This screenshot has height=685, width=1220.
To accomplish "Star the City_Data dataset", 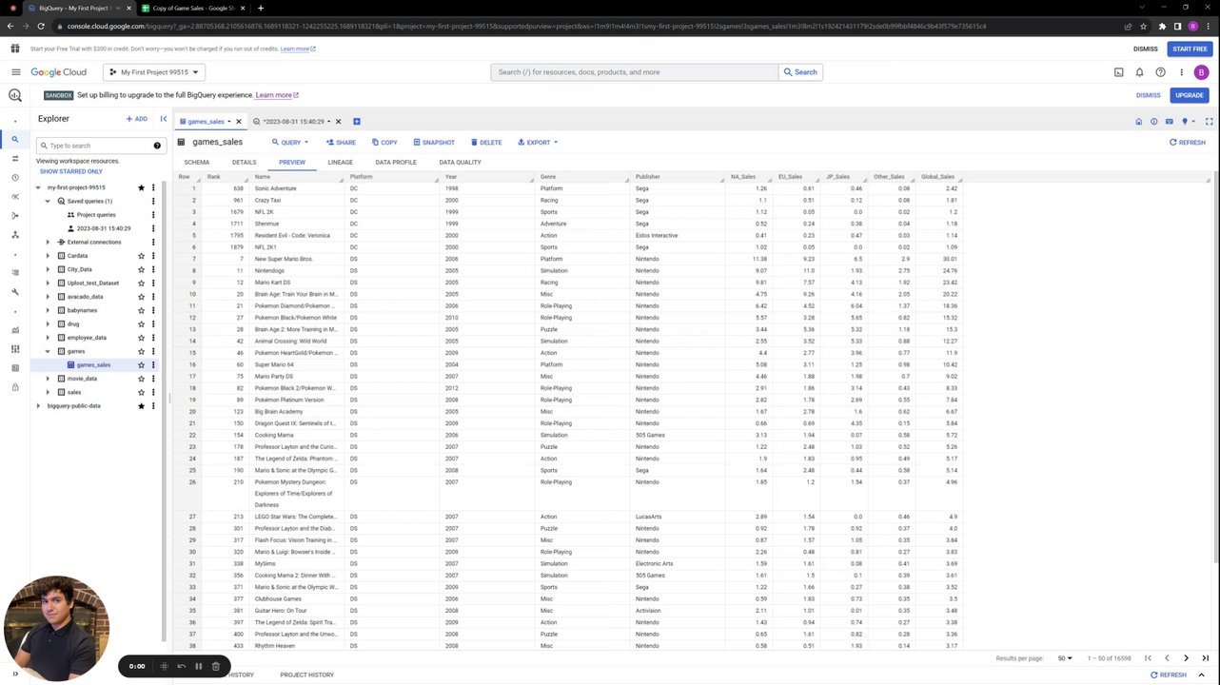I will (141, 269).
